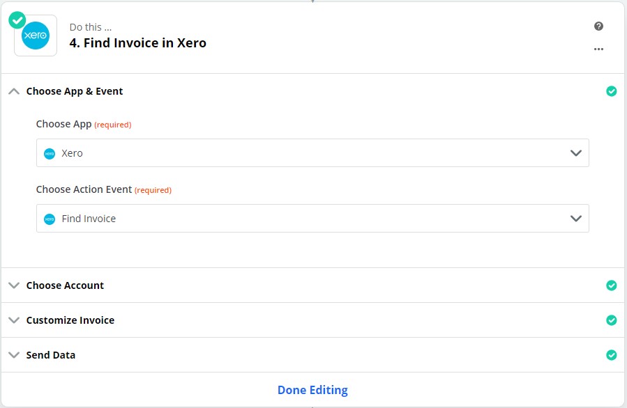Click the 'Choose App & Event' heading text
627x408 pixels.
pos(75,91)
